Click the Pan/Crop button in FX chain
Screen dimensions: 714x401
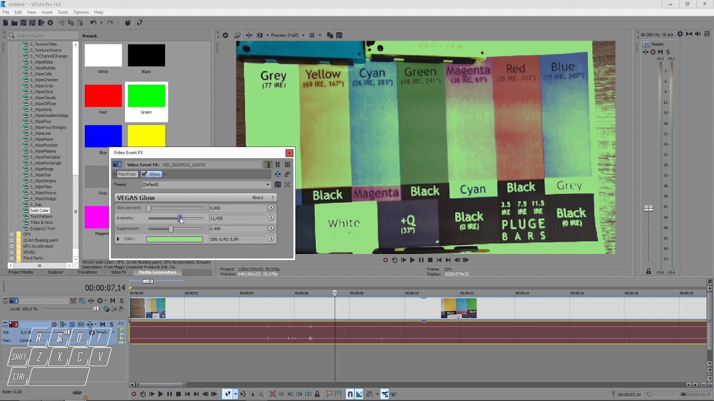127,174
